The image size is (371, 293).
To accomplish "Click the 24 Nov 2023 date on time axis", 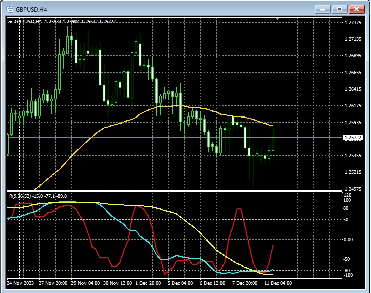I will pyautogui.click(x=21, y=283).
